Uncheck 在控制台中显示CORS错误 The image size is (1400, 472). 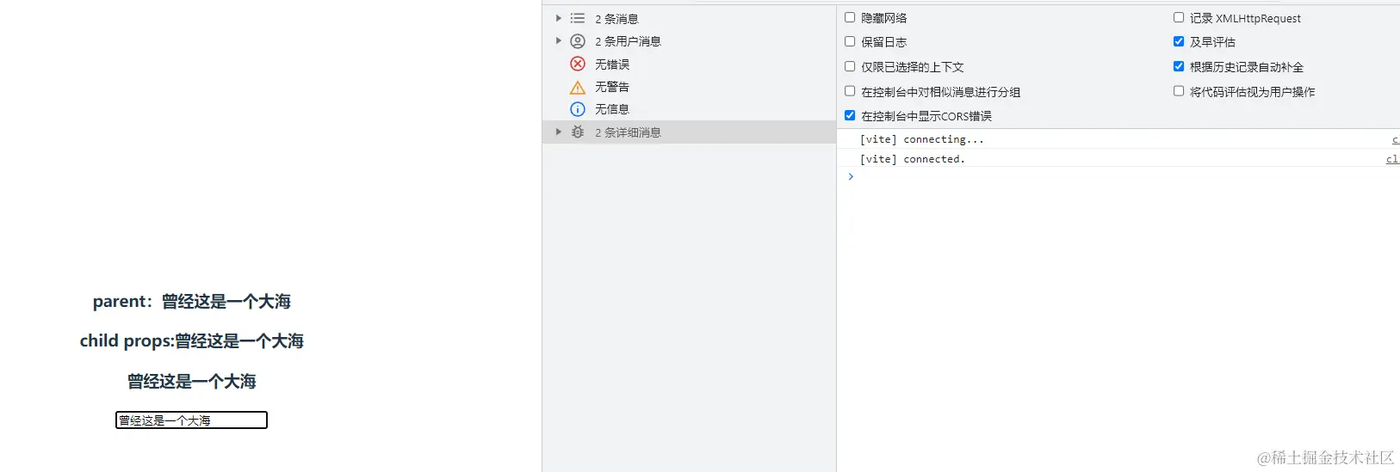[x=850, y=115]
